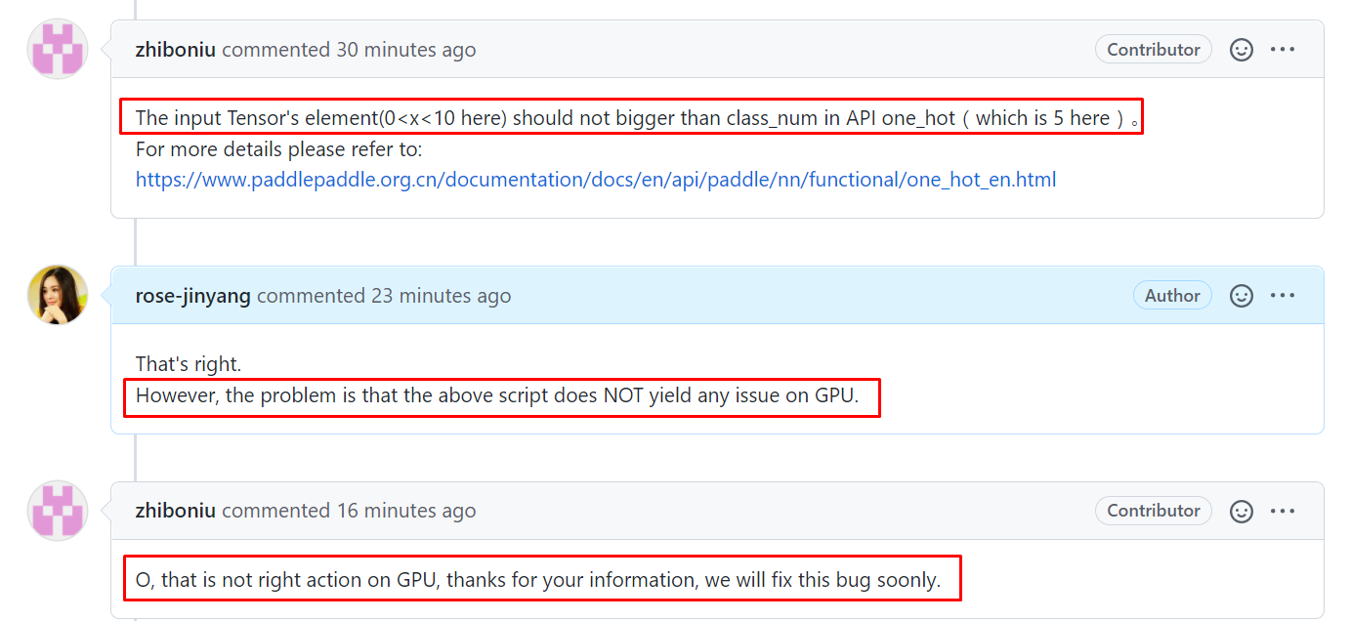Add smiley reaction to zhiboniu's latest comment

tap(1241, 511)
